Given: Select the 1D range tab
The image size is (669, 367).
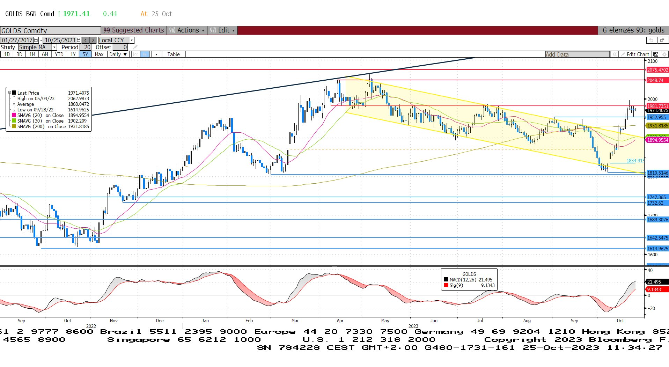Looking at the screenshot, I should (7, 54).
